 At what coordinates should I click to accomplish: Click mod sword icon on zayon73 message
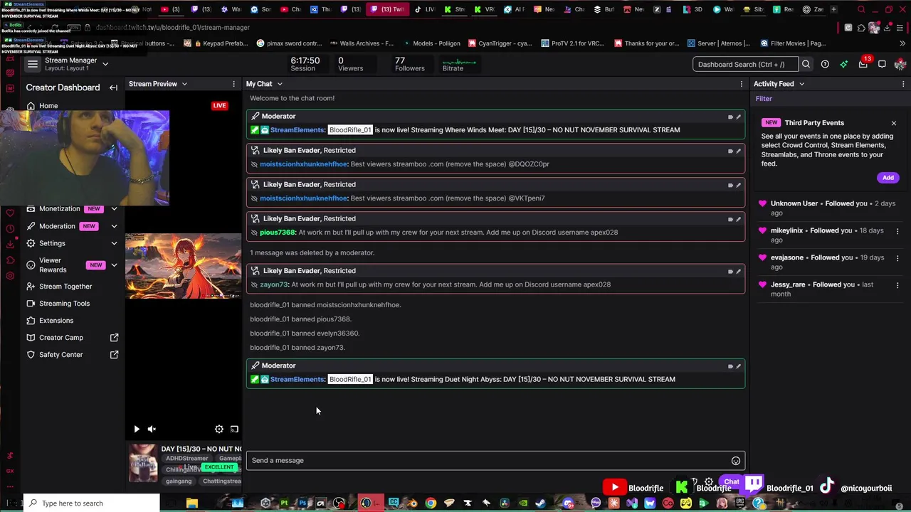point(738,272)
